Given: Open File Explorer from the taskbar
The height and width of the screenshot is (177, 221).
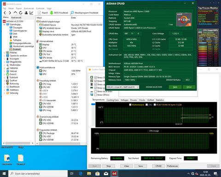Looking at the screenshot, I should (89, 174).
